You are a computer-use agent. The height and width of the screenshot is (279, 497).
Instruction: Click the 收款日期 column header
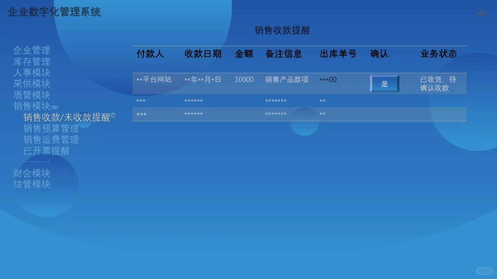203,54
